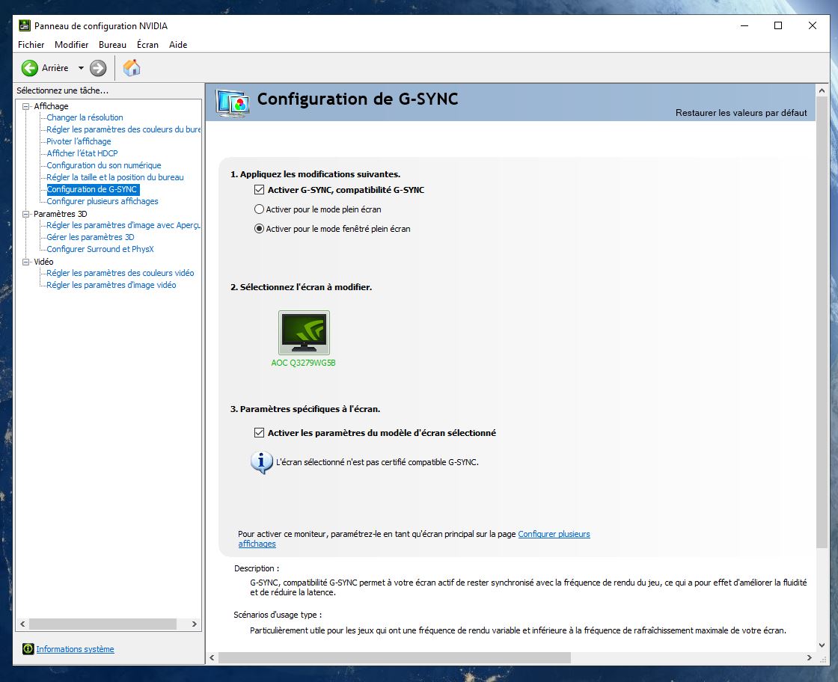
Task: Click the main panel scroll down arrow
Action: [x=822, y=645]
